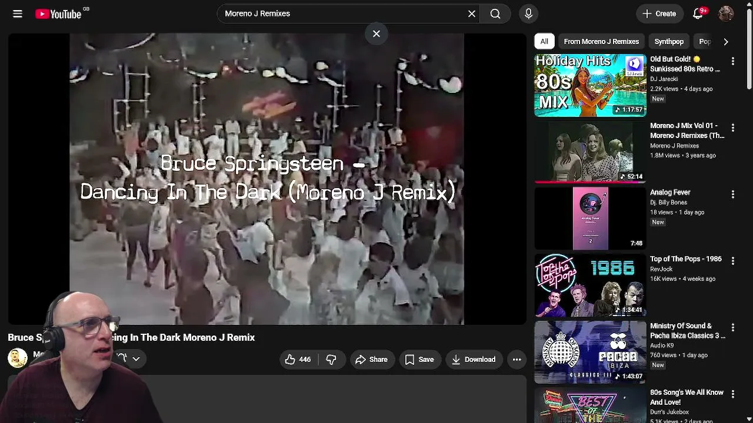Open options for Top of the Pops video
753x423 pixels.
tap(732, 261)
